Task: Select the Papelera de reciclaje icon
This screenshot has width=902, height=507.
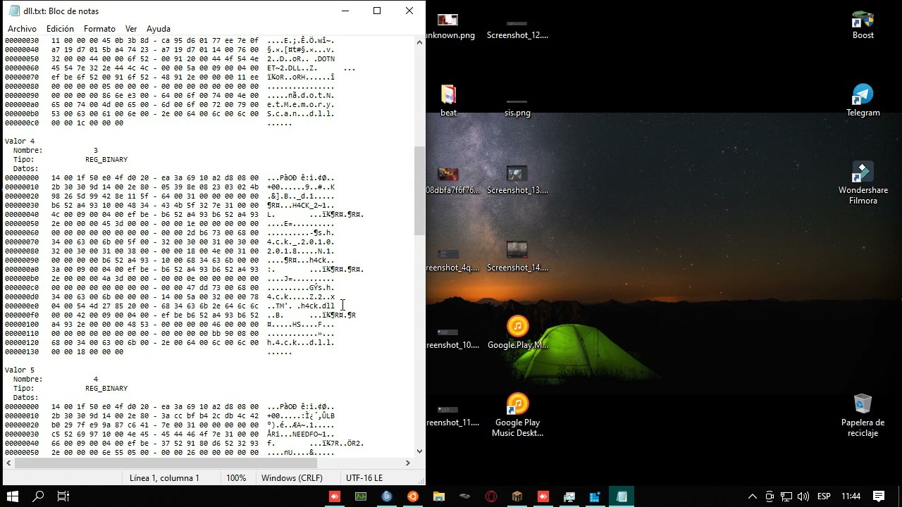Action: (x=863, y=415)
